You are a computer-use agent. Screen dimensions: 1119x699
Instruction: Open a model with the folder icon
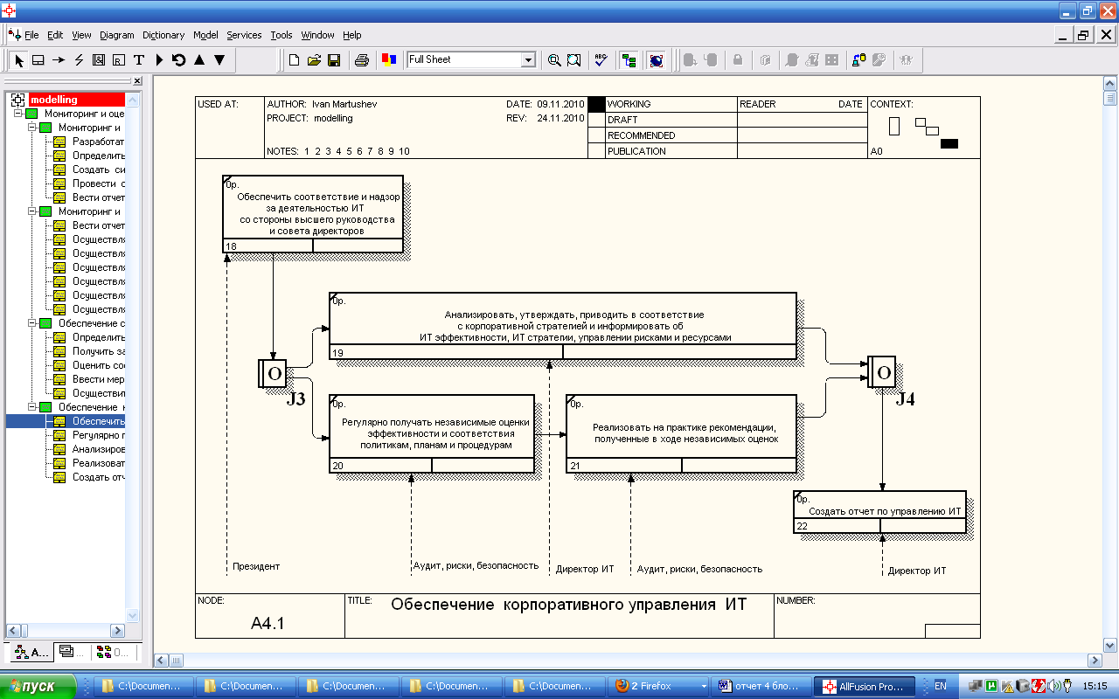tap(314, 60)
